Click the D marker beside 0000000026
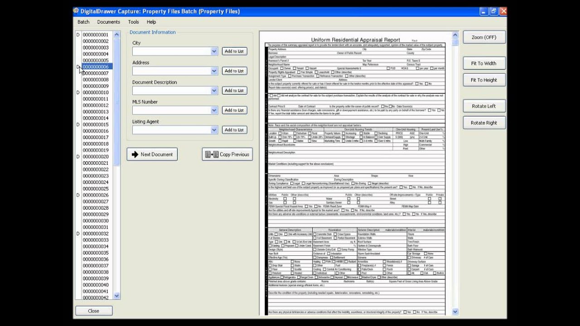Viewport: 580px width, 326px height. click(78, 195)
